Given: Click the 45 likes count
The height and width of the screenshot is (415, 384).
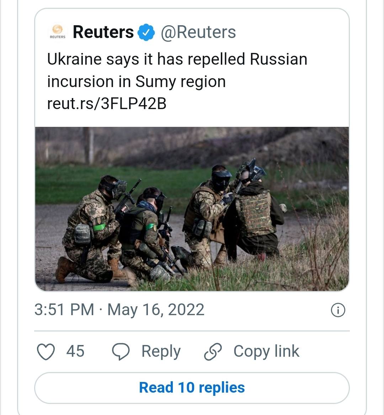Looking at the screenshot, I should [75, 351].
